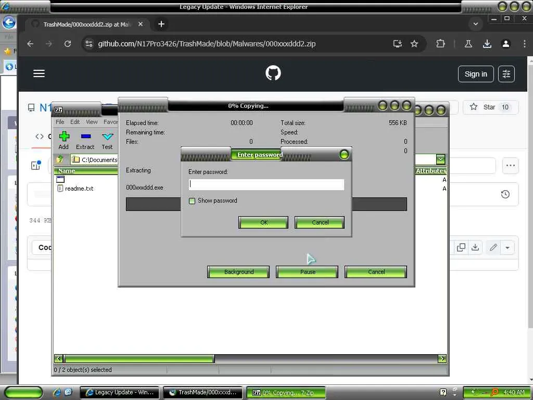Open the 7-Zip Favorites menu
The width and height of the screenshot is (533, 400).
pyautogui.click(x=110, y=122)
